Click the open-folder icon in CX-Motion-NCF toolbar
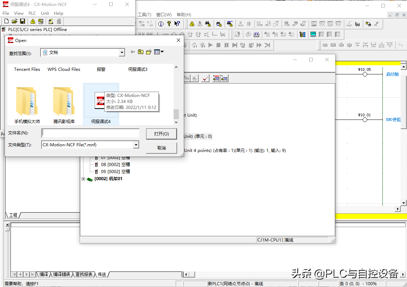This screenshot has width=407, height=287. click(x=14, y=22)
